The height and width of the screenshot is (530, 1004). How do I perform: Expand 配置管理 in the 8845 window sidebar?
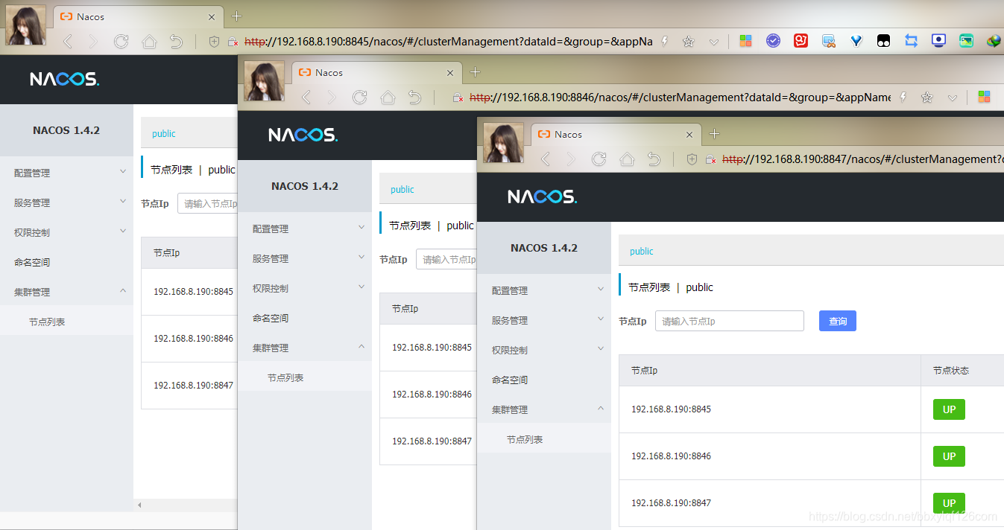tap(66, 173)
